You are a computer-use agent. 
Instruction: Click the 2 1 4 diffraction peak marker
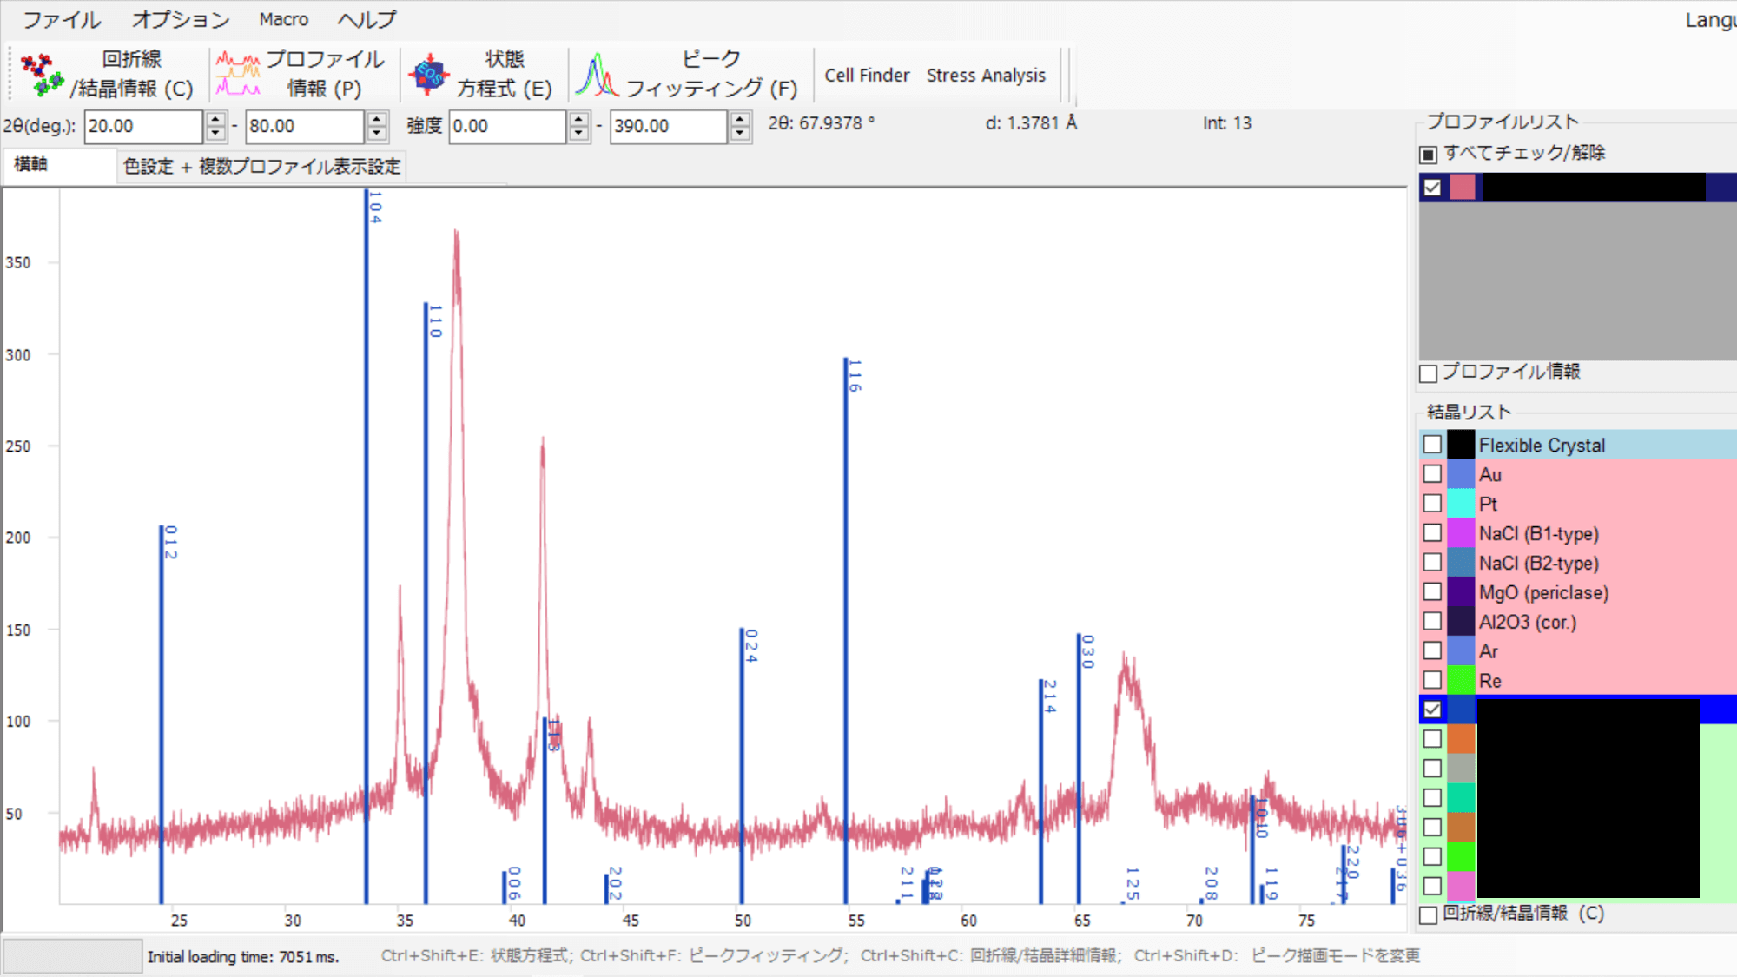tap(1040, 792)
